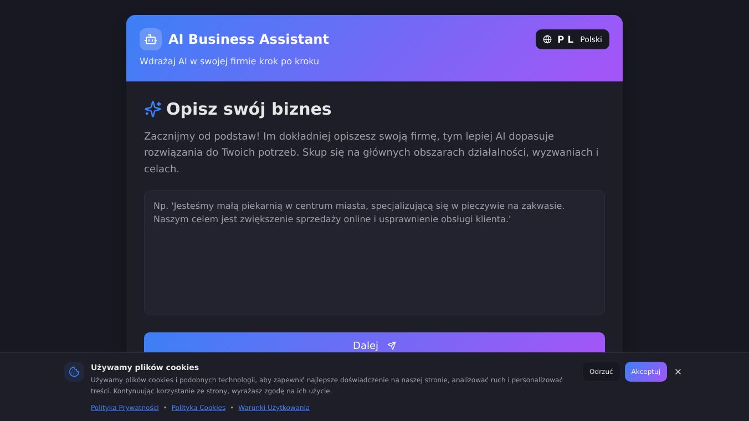Viewport: 749px width, 421px height.
Task: Click the Zacznijmy od podstaw intro paragraph
Action: [x=371, y=152]
